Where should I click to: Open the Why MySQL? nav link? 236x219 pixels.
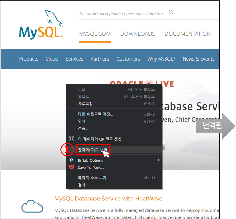pos(161,59)
